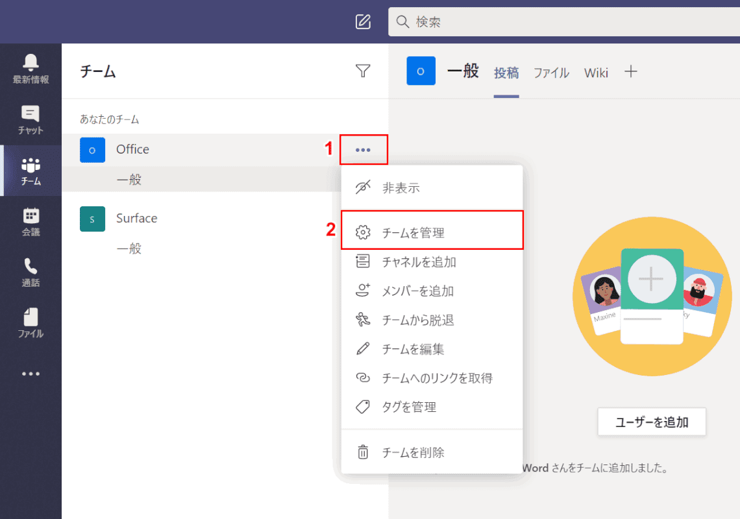The image size is (740, 519).
Task: Open Office team more options ellipsis
Action: click(x=363, y=150)
